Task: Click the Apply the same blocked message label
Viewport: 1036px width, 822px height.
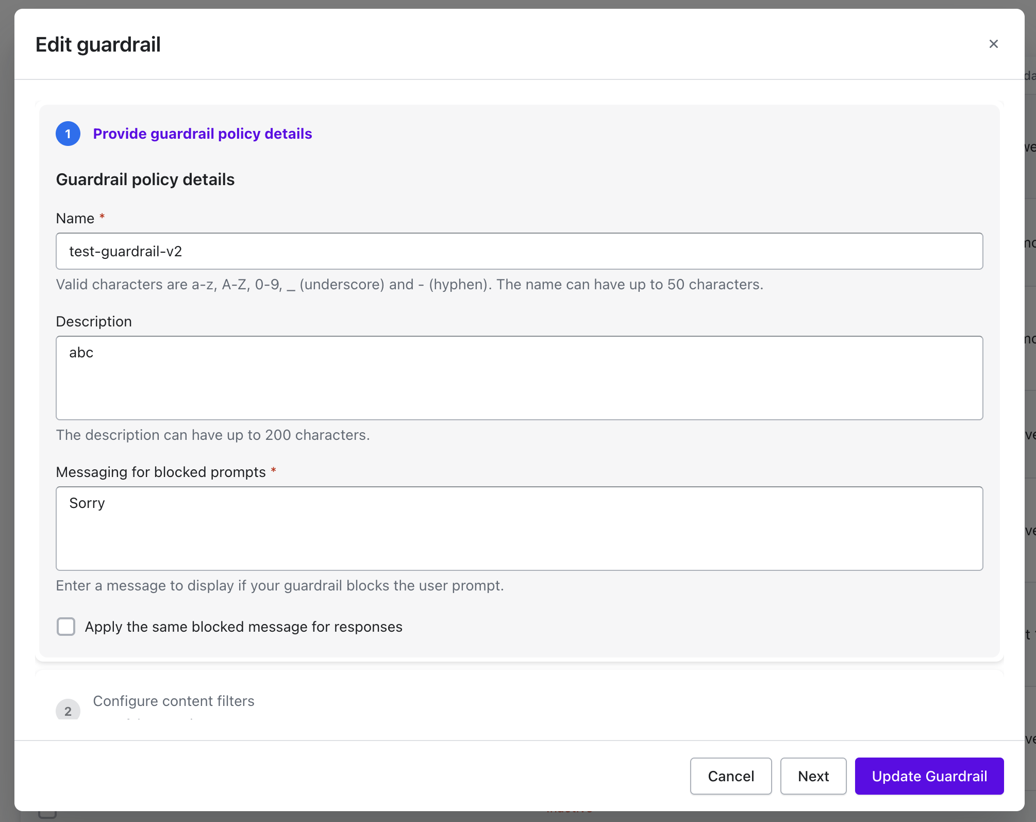Action: 243,627
